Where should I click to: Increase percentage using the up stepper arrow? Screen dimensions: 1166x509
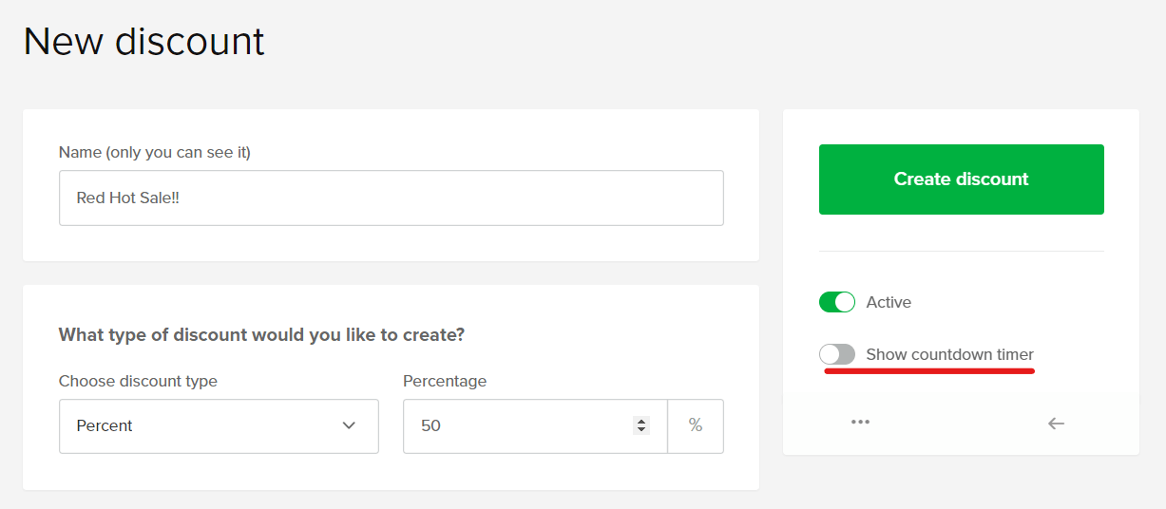point(641,421)
